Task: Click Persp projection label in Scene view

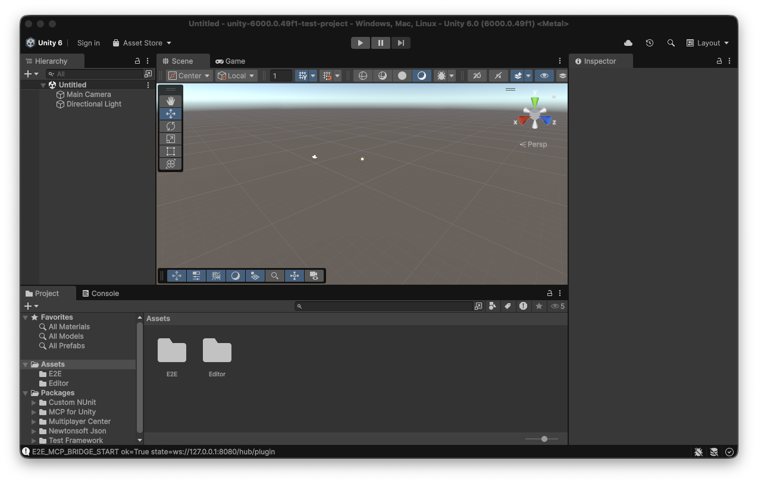Action: [534, 144]
